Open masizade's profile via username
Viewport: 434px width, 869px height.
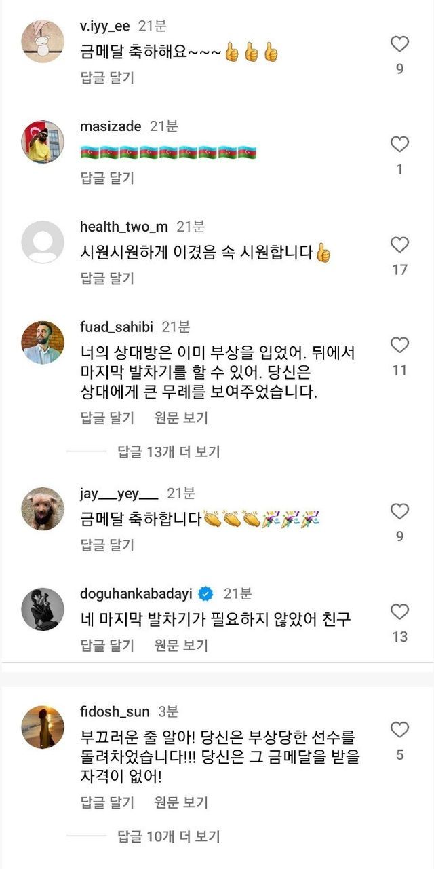coord(111,126)
